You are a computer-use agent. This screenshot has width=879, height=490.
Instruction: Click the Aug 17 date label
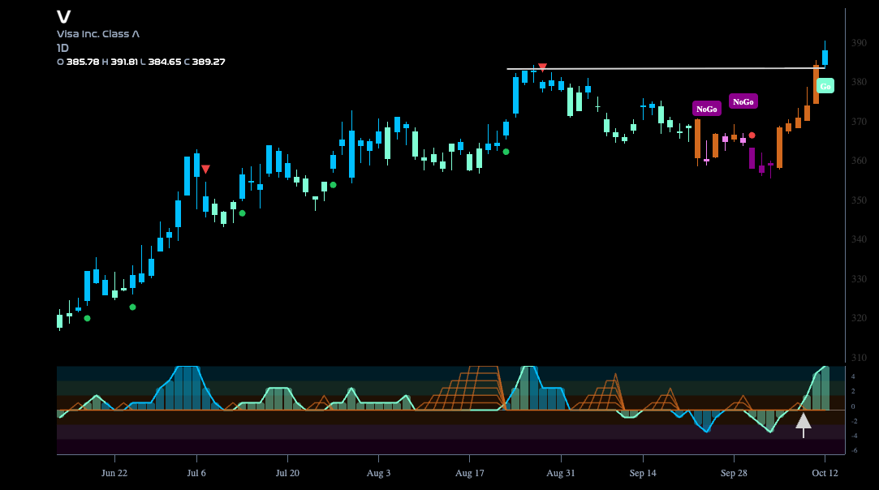coord(470,473)
